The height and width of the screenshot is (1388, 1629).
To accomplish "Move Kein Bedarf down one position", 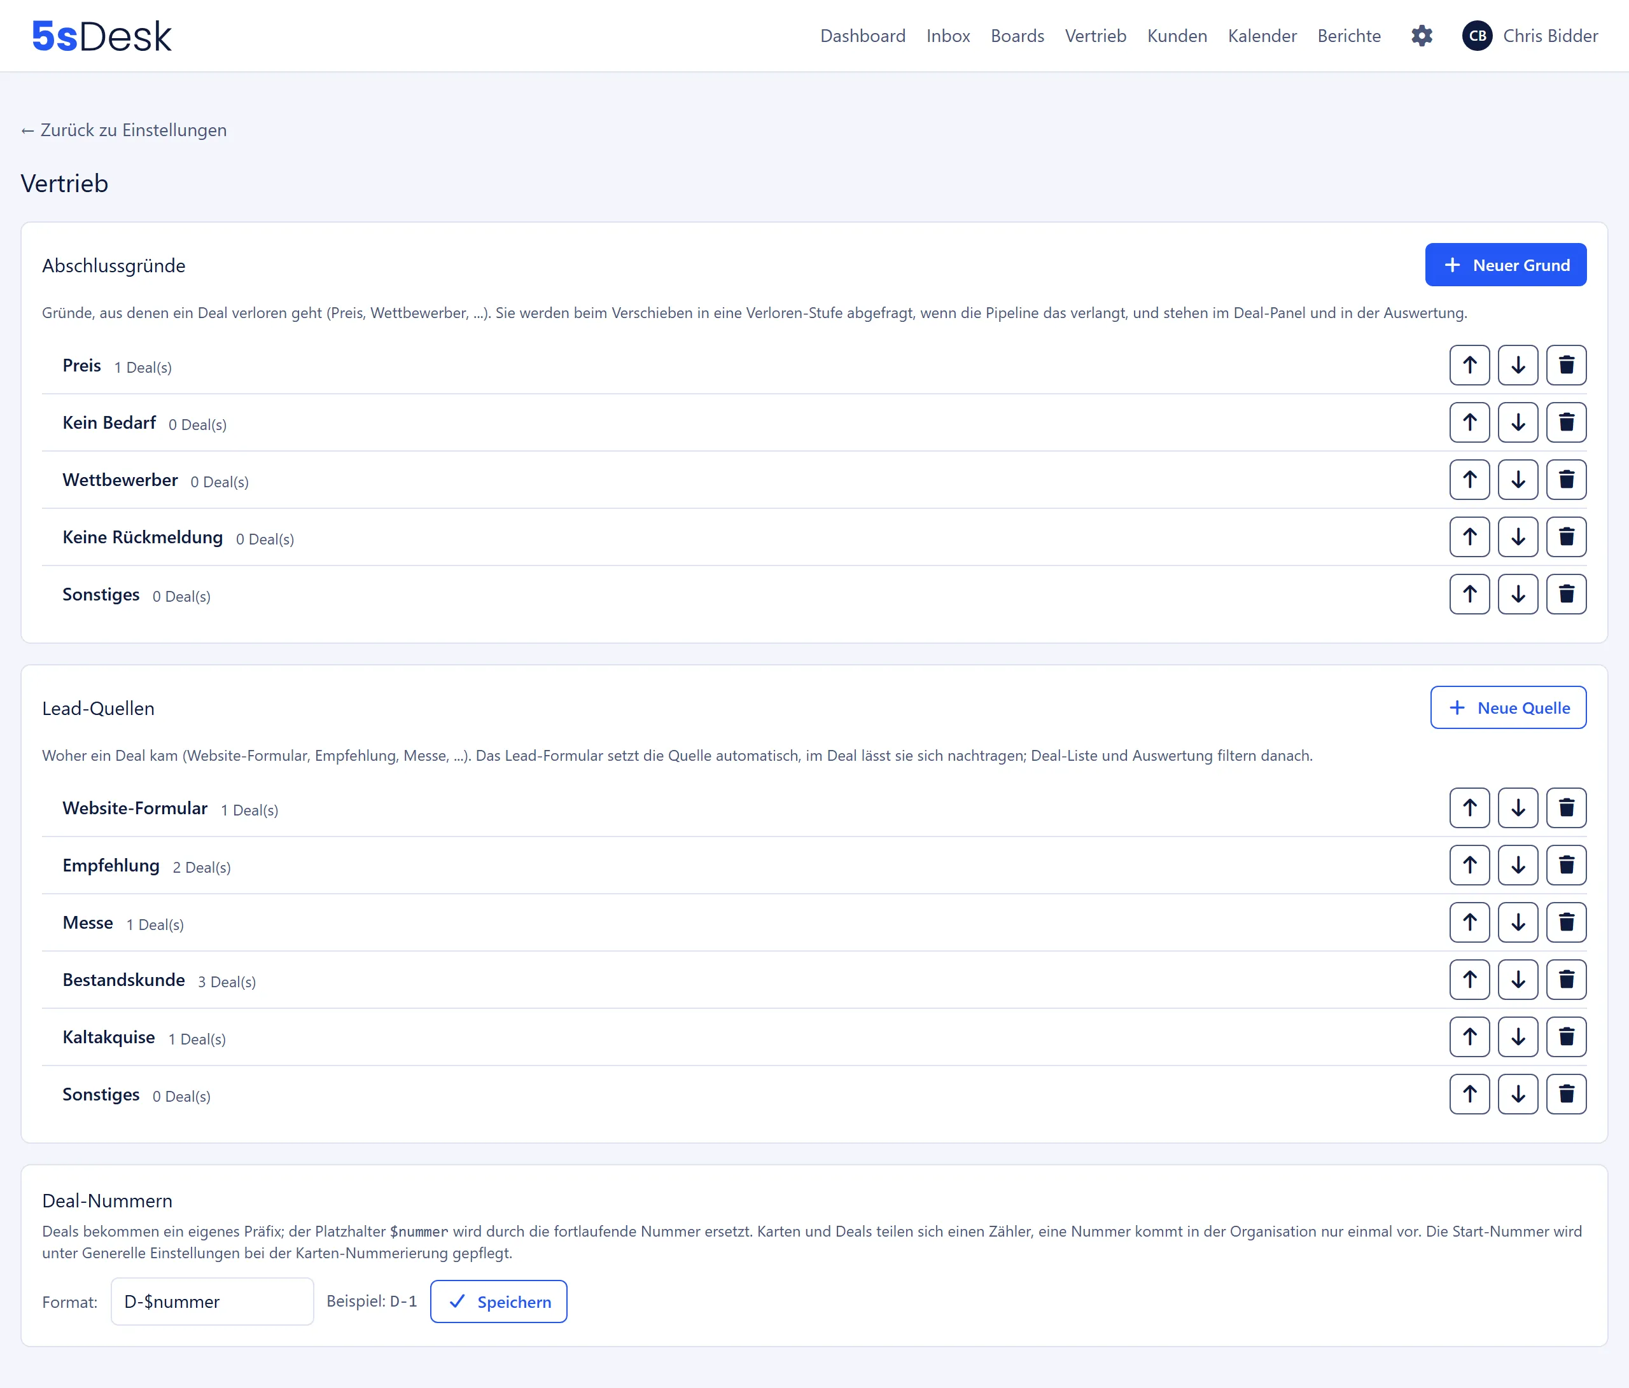I will point(1518,423).
